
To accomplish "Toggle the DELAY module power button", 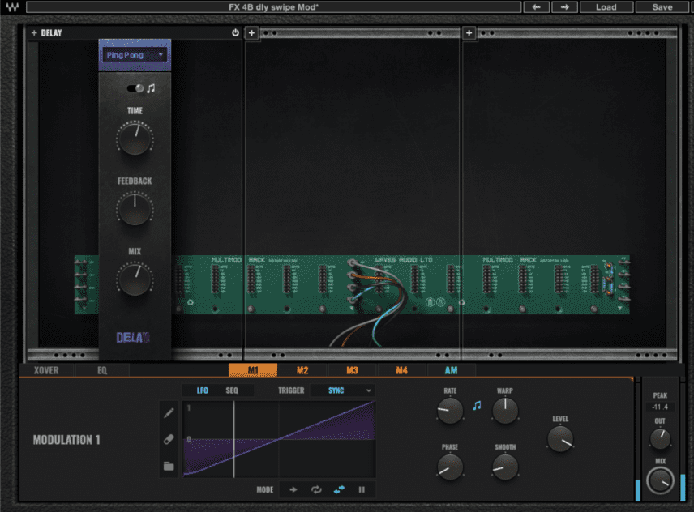I will [235, 32].
